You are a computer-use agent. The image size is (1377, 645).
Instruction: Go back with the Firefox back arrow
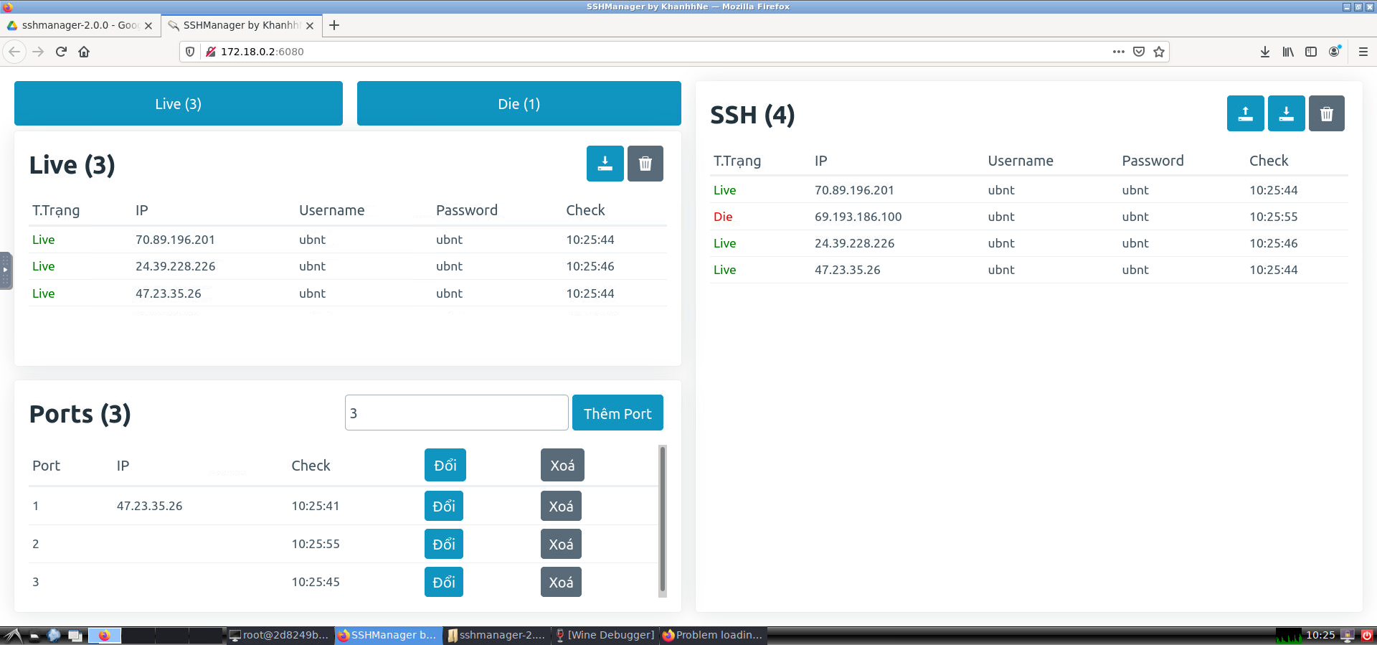pos(14,52)
